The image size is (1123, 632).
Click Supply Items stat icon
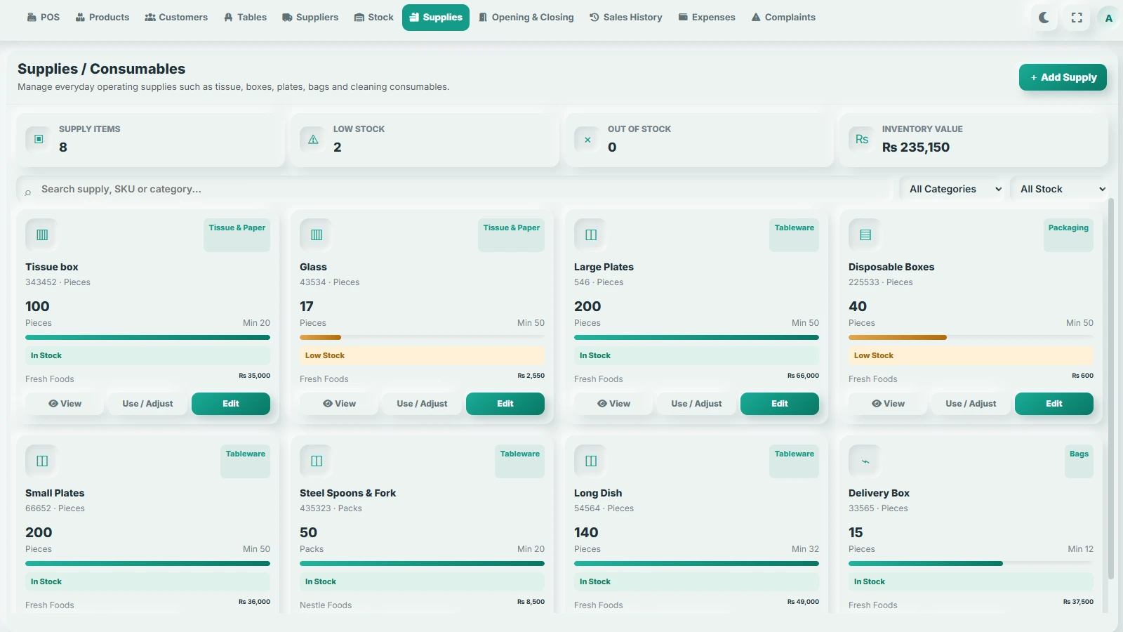pos(39,139)
